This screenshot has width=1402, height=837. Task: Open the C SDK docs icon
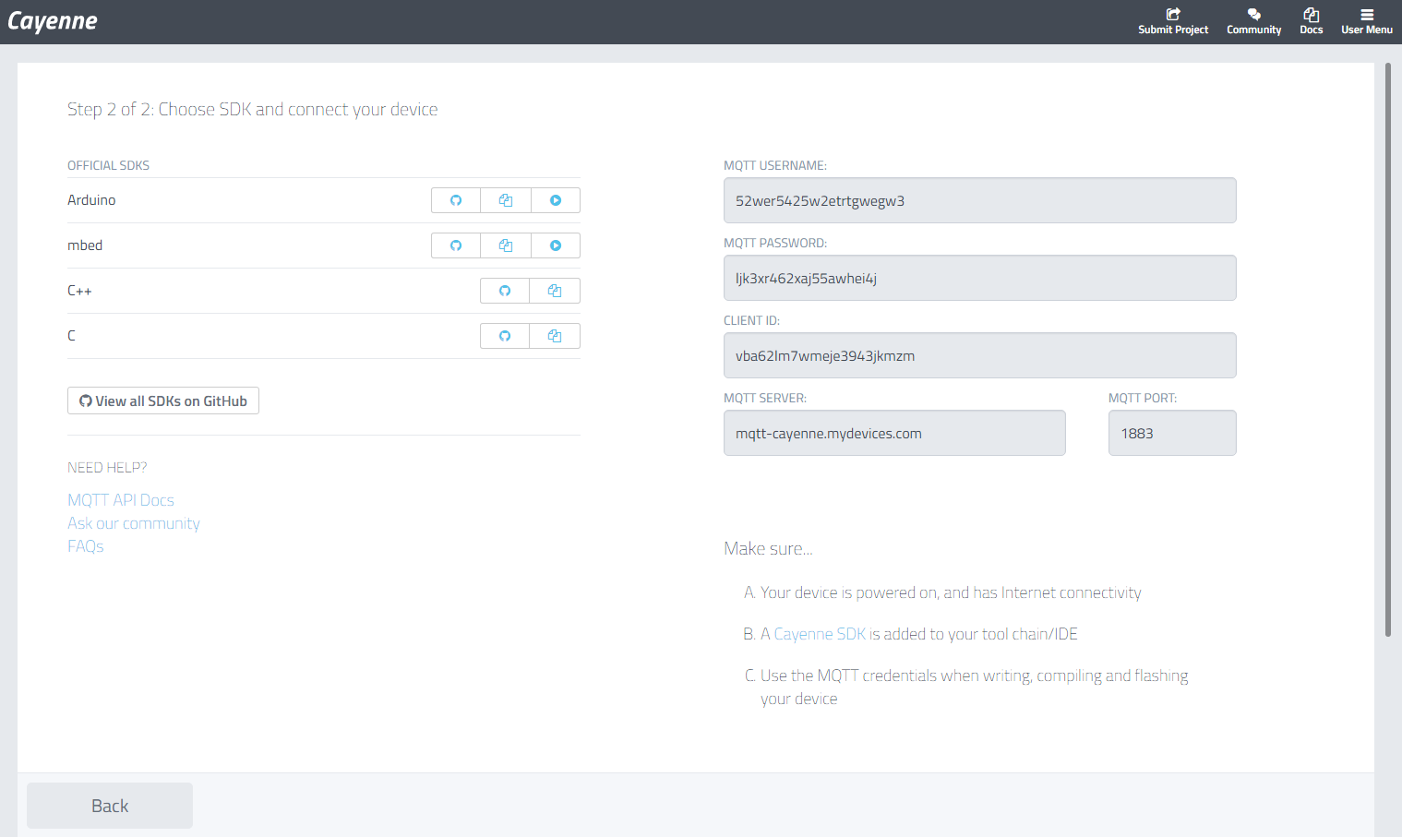tap(555, 336)
